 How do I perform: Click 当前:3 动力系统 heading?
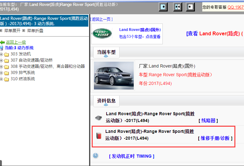pos(19,48)
